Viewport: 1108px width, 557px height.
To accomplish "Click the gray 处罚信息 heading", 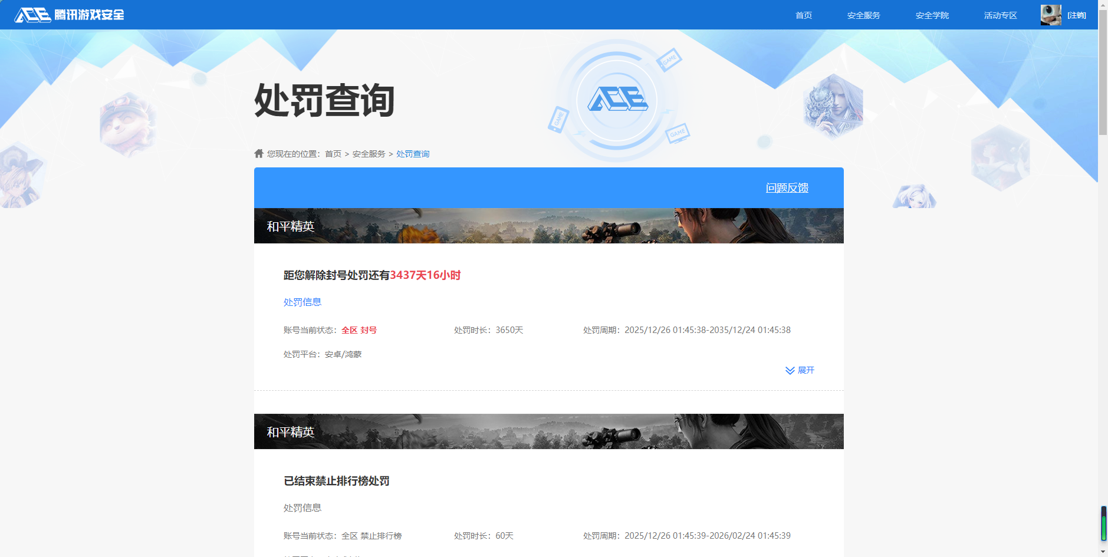I will (303, 507).
